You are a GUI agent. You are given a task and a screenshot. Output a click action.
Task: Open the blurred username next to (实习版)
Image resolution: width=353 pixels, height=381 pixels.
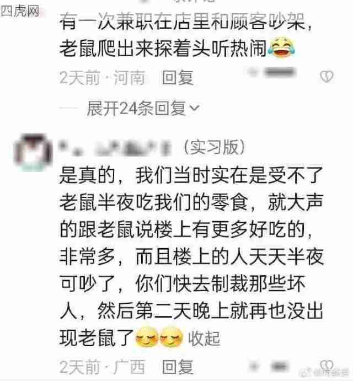pos(115,148)
